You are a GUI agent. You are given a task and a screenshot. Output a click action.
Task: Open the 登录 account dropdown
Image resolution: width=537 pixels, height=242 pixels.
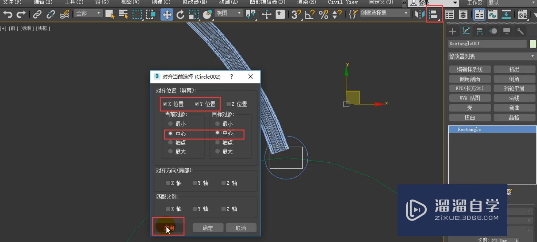[434, 3]
